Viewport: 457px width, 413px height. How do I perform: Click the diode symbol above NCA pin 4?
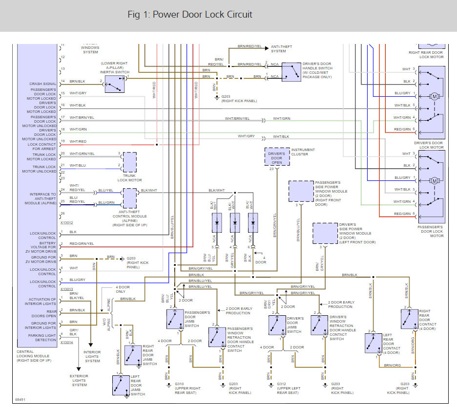(235, 222)
